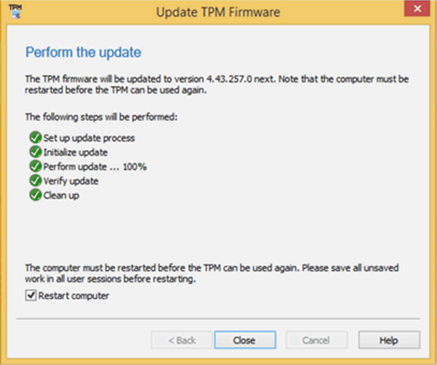This screenshot has width=437, height=365.
Task: Click green checkmark beside Clean up
Action: point(35,195)
